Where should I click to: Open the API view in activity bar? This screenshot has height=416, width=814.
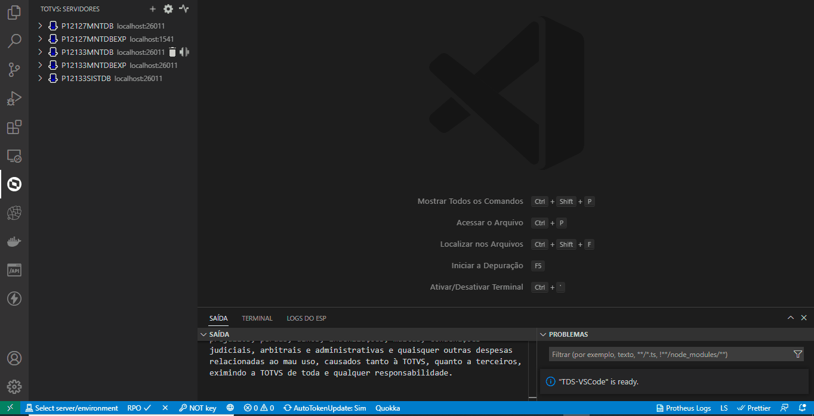(x=14, y=270)
